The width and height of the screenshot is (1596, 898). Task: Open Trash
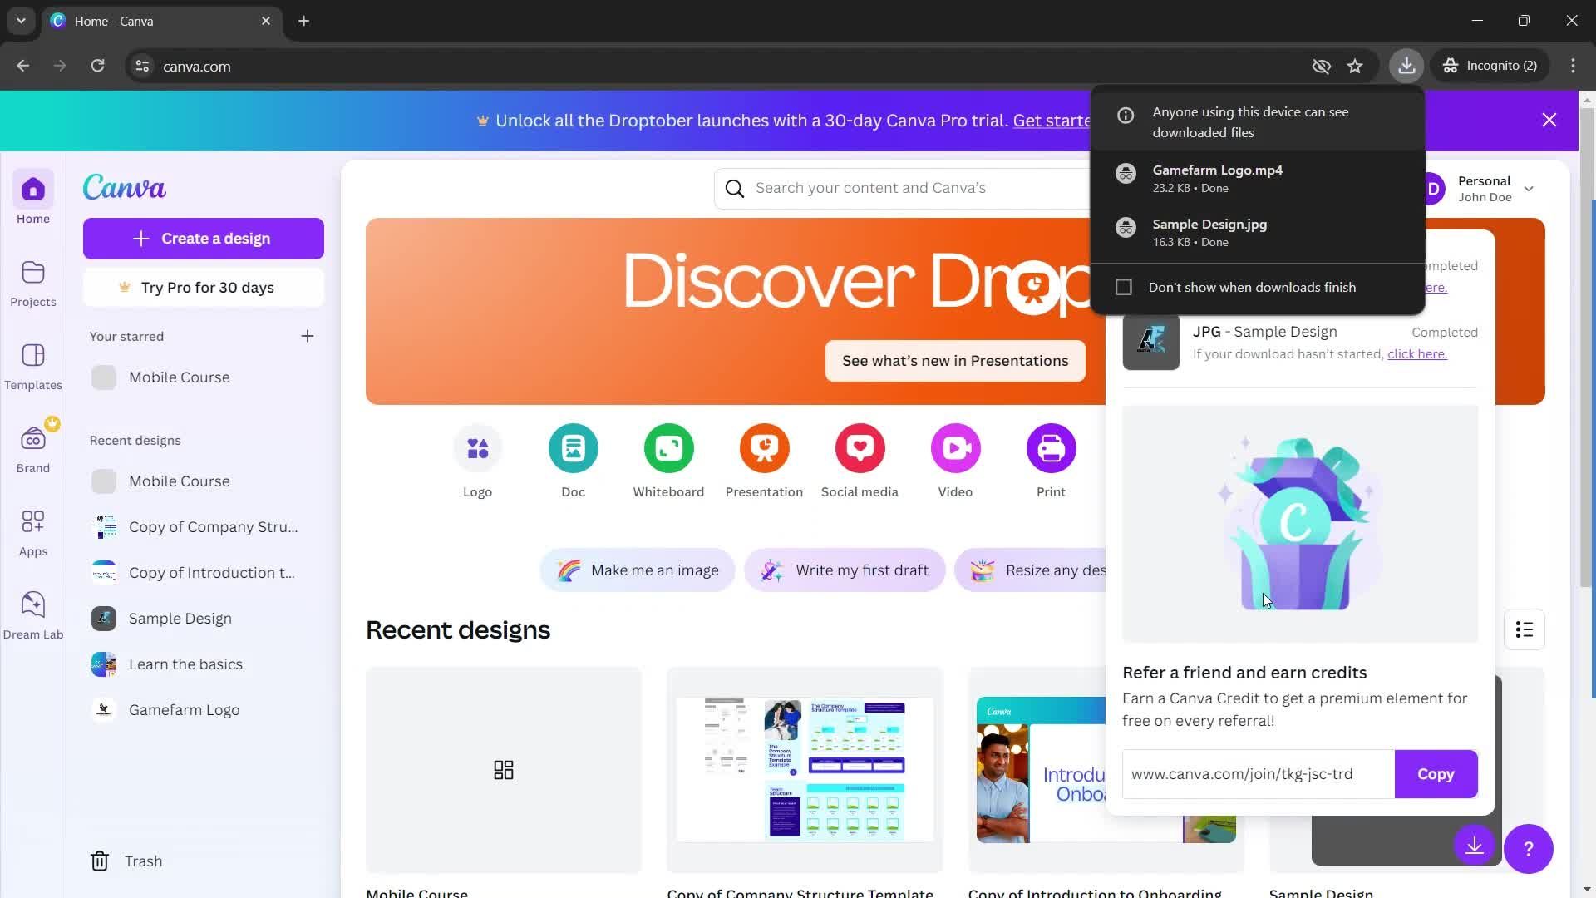(x=126, y=861)
